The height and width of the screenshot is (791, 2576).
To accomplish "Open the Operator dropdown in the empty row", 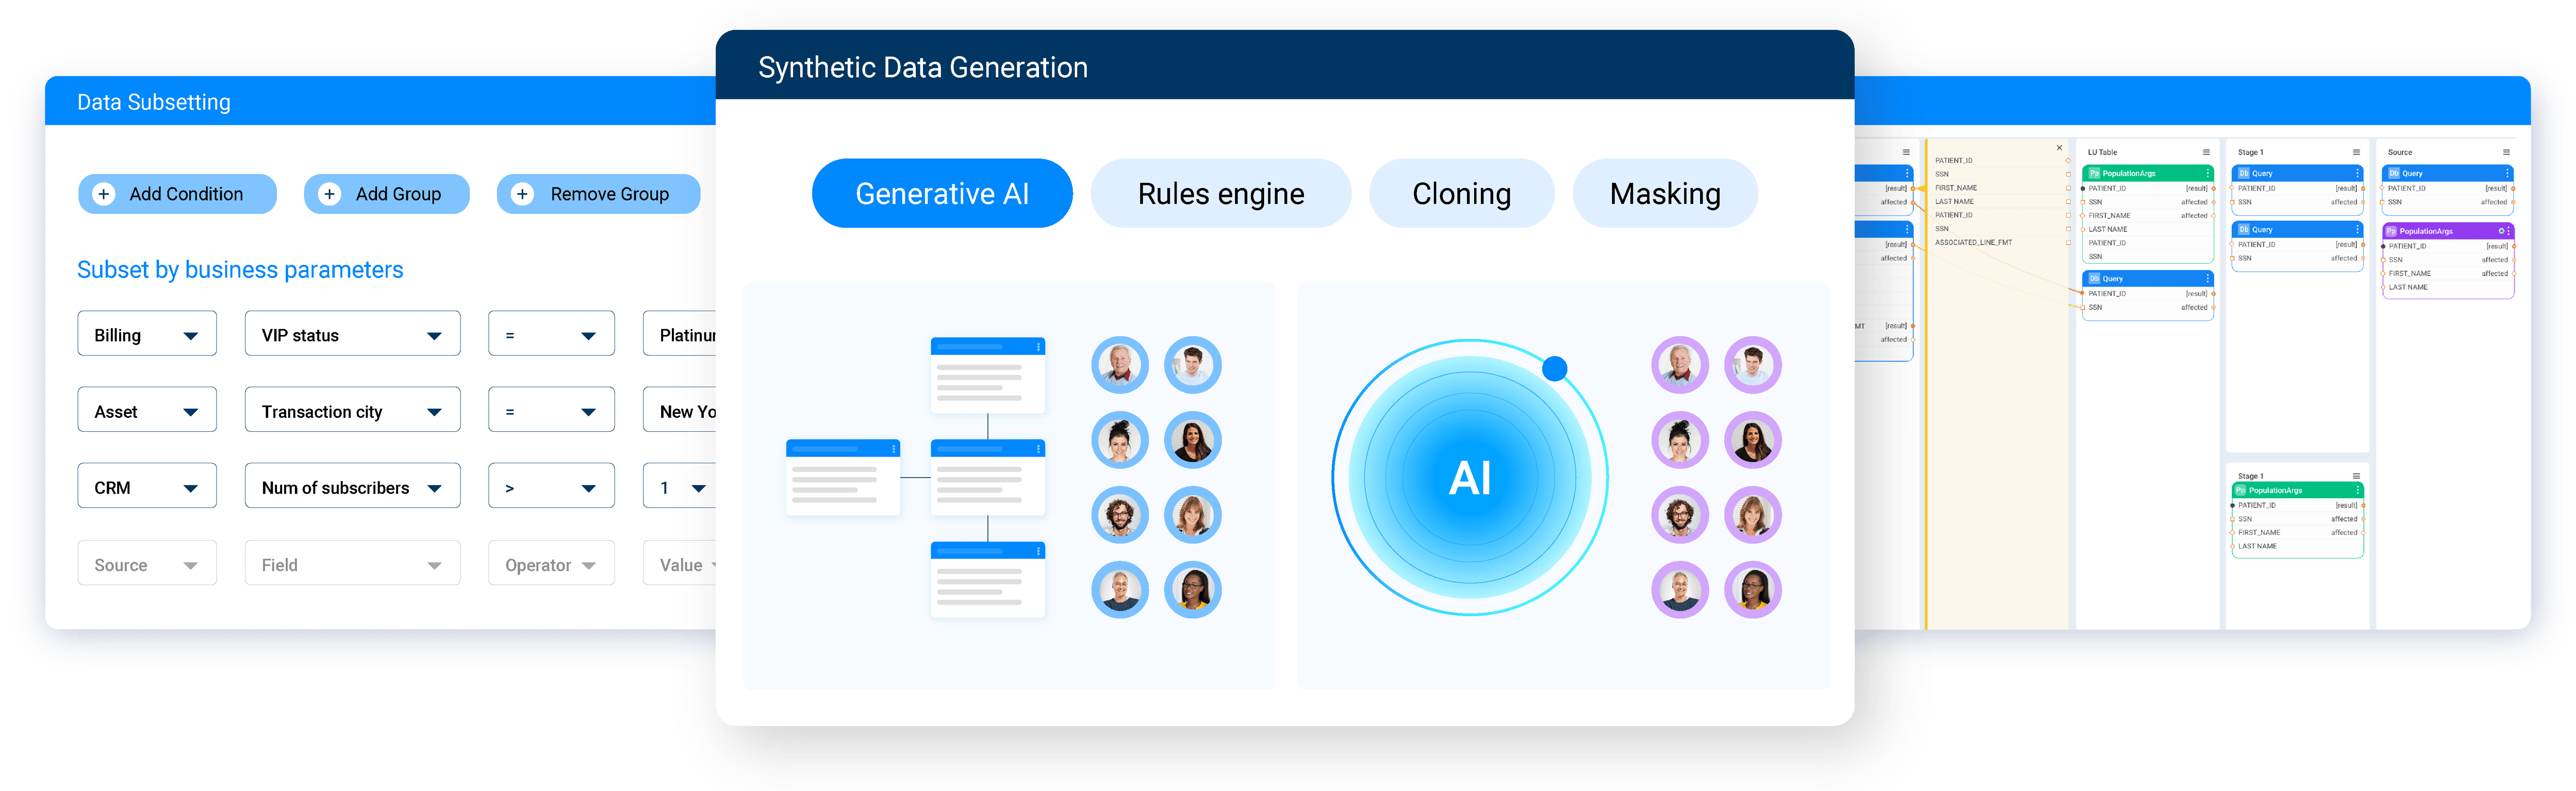I will [x=551, y=563].
